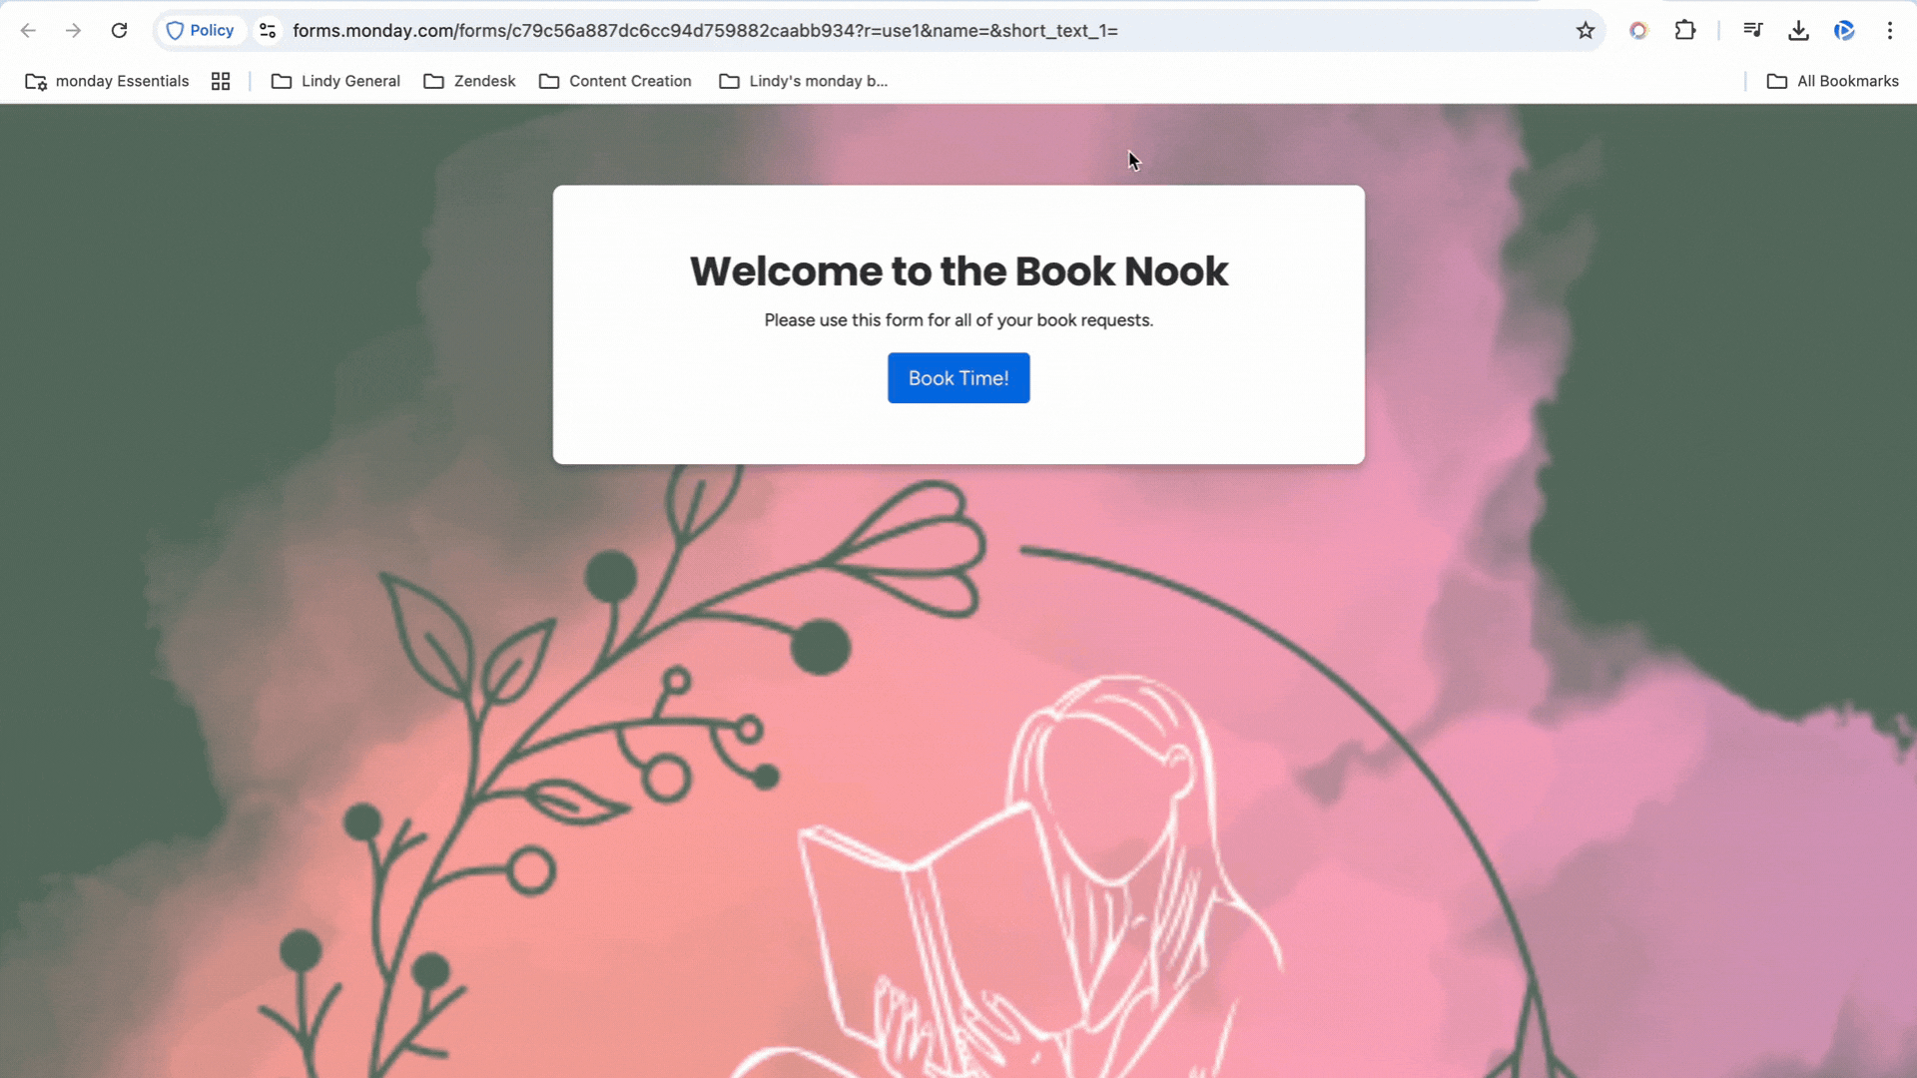This screenshot has height=1078, width=1917.
Task: Open the apps grid shortcut
Action: tap(221, 82)
